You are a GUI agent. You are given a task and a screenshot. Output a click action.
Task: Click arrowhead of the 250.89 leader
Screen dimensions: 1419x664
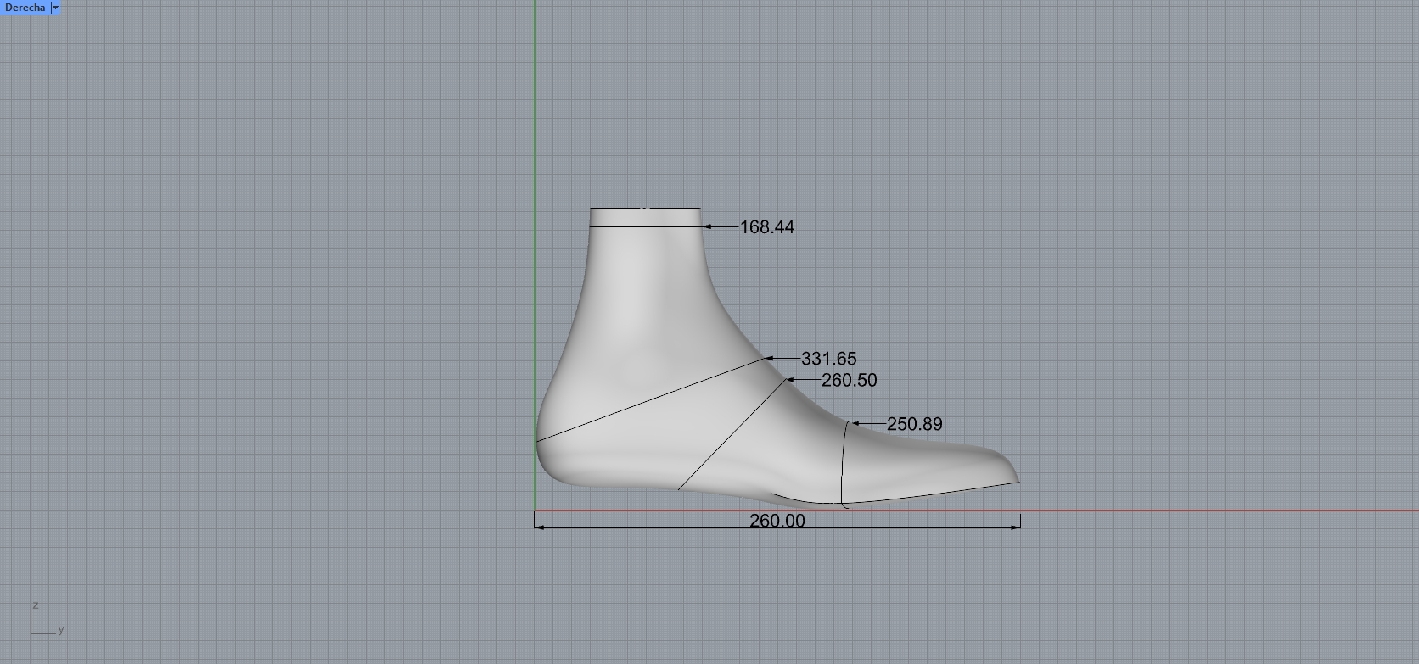[x=855, y=423]
